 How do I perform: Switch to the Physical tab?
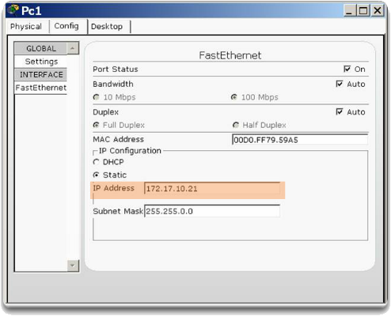click(26, 27)
